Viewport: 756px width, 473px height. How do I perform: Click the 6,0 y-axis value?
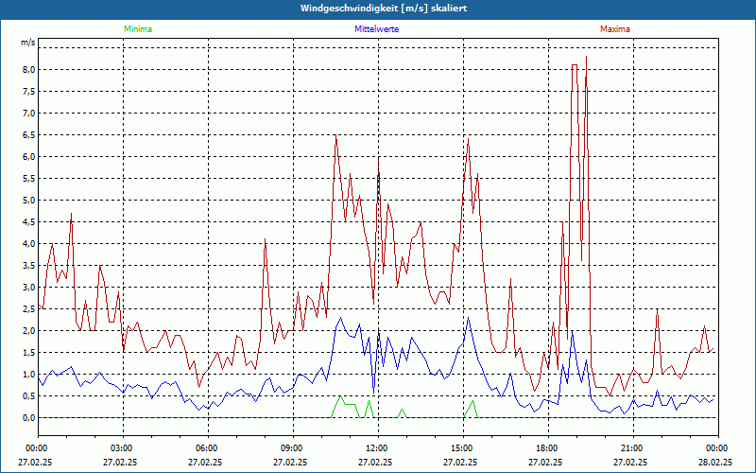[x=29, y=156]
